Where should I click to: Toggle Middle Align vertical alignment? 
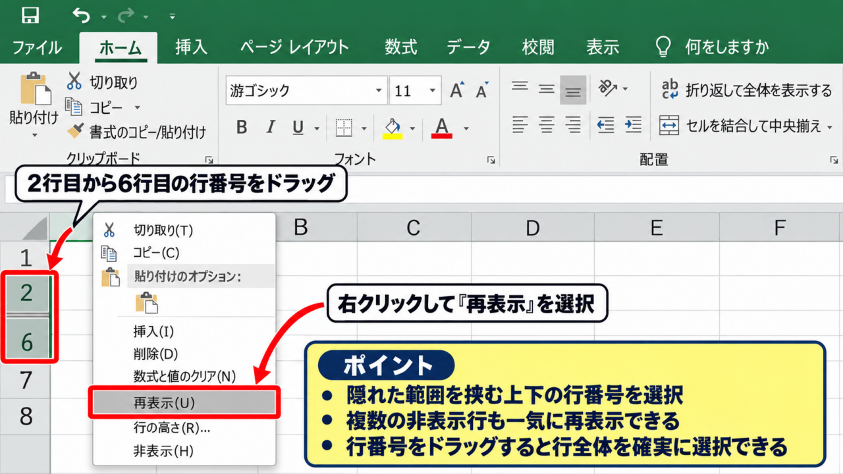pos(547,88)
